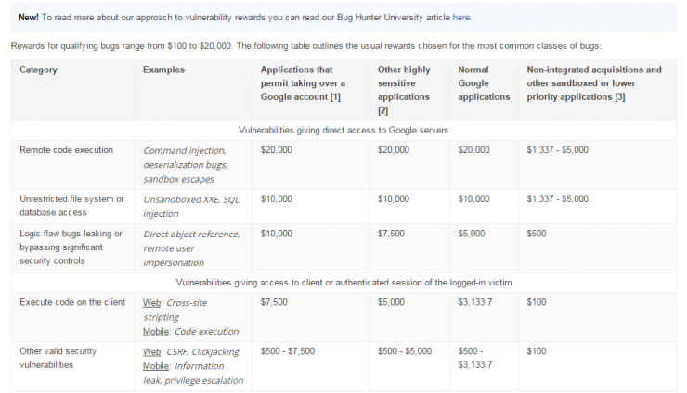
Task: Click the Category column header
Action: (x=38, y=70)
